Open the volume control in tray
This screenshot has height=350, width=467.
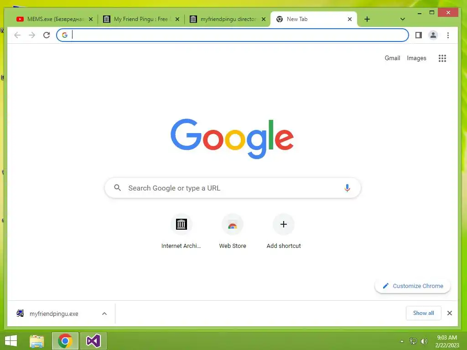point(424,341)
